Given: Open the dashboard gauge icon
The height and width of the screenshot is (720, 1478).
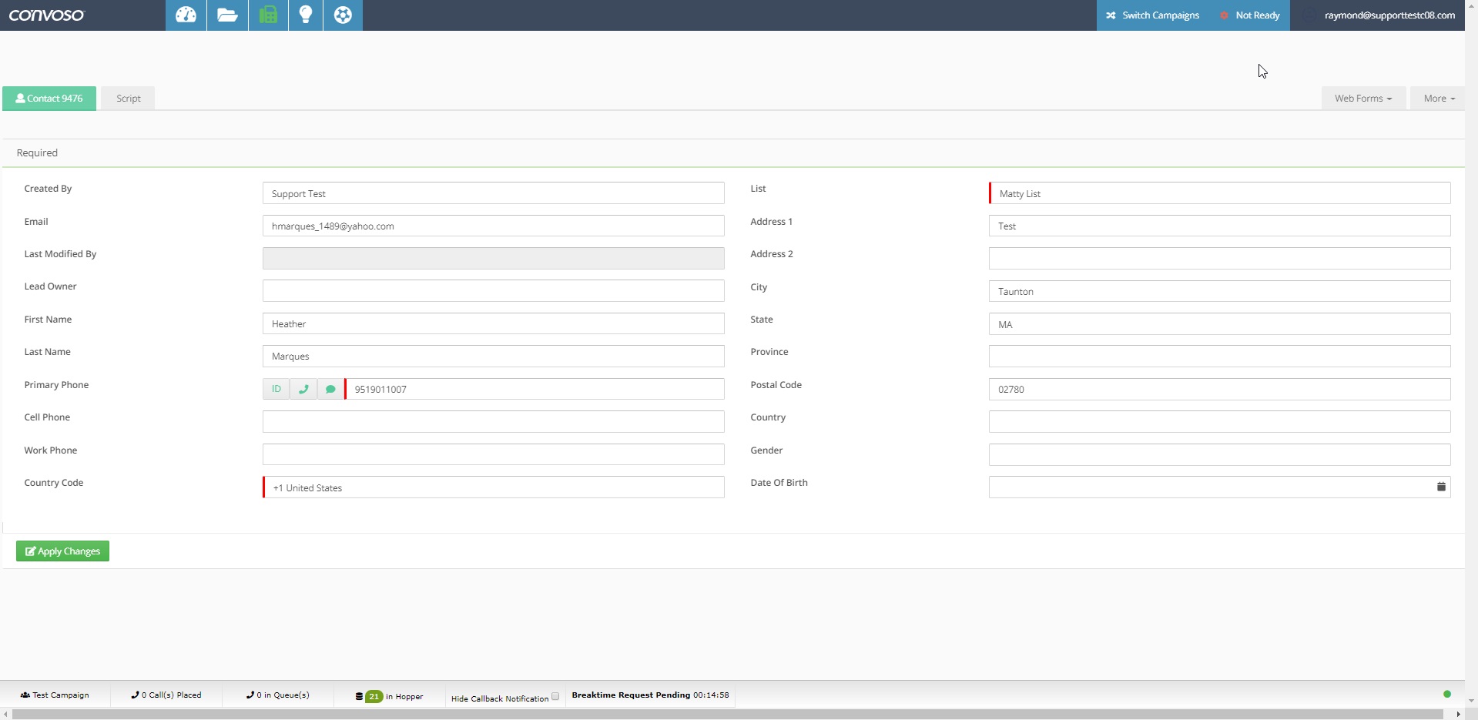Looking at the screenshot, I should click(x=186, y=15).
